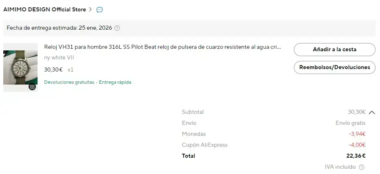The width and height of the screenshot is (380, 174).
Task: Visit AIMIMO DESIGN Official Store page
Action: 44,9
